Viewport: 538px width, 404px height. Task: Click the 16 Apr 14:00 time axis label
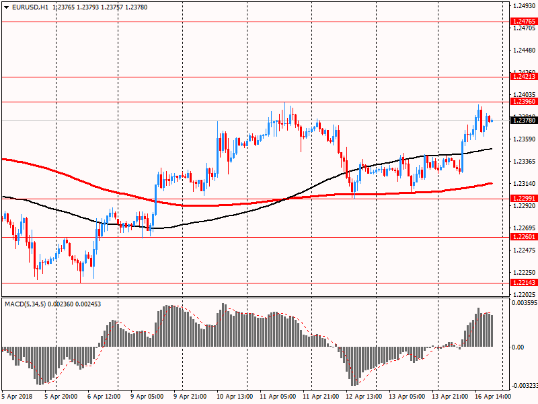point(493,397)
